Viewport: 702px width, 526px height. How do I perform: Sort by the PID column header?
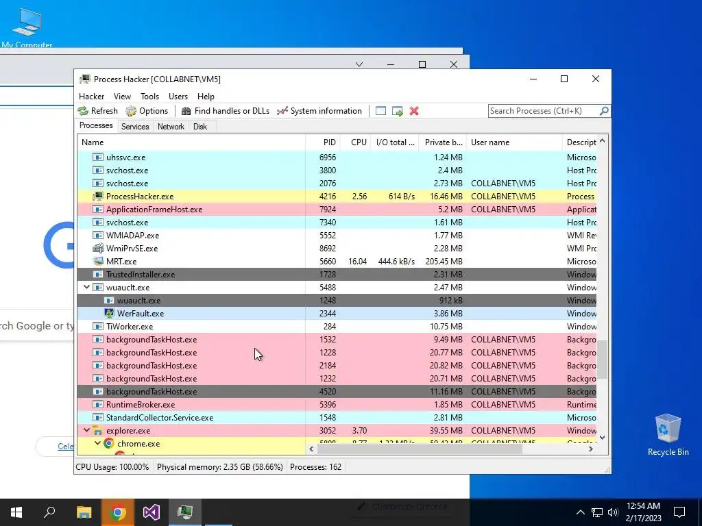point(322,142)
